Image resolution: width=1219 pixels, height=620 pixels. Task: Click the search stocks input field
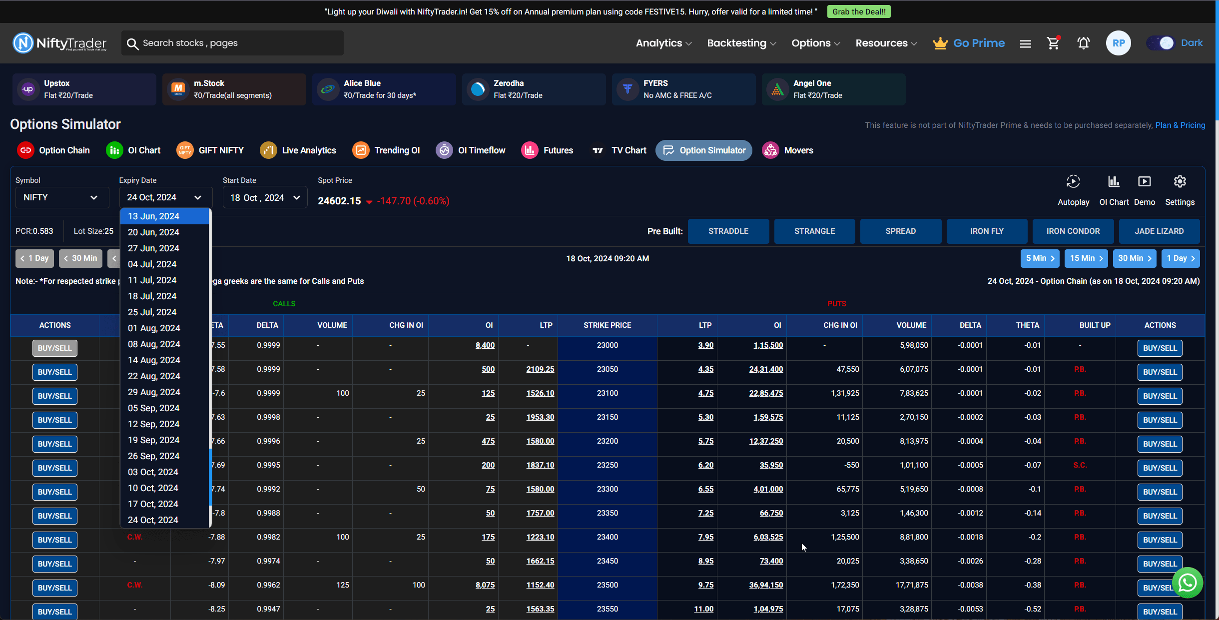pyautogui.click(x=230, y=42)
